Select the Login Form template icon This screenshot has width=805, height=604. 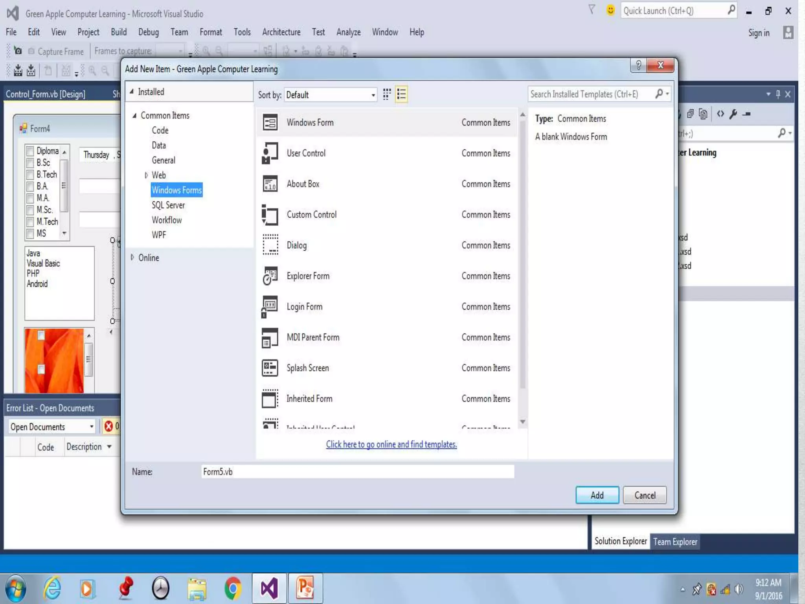point(270,307)
